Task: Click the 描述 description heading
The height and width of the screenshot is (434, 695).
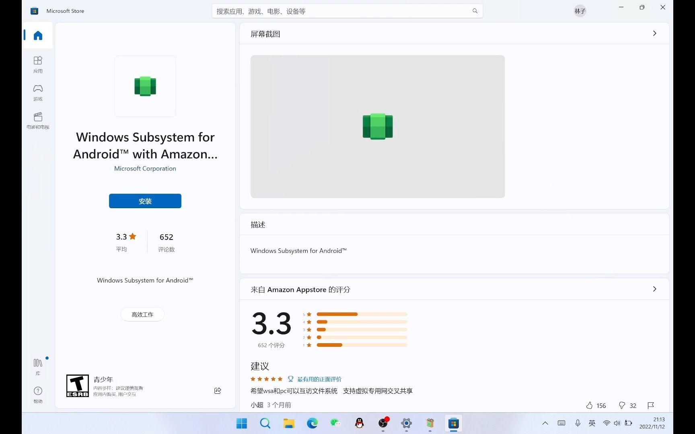Action: pyautogui.click(x=258, y=225)
